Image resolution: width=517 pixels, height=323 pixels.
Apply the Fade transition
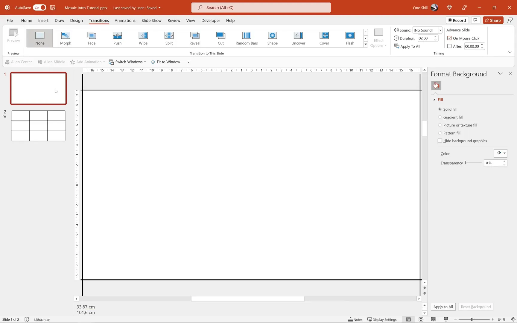pos(92,38)
